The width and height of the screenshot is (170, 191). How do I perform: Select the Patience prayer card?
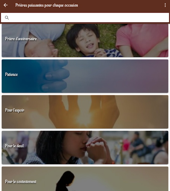pyautogui.click(x=85, y=76)
